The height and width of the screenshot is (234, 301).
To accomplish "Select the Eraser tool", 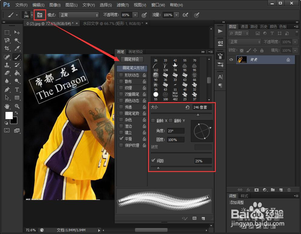I will 7,73.
